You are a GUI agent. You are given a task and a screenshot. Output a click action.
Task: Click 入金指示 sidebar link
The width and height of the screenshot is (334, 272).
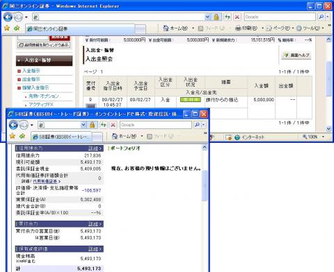(31, 71)
